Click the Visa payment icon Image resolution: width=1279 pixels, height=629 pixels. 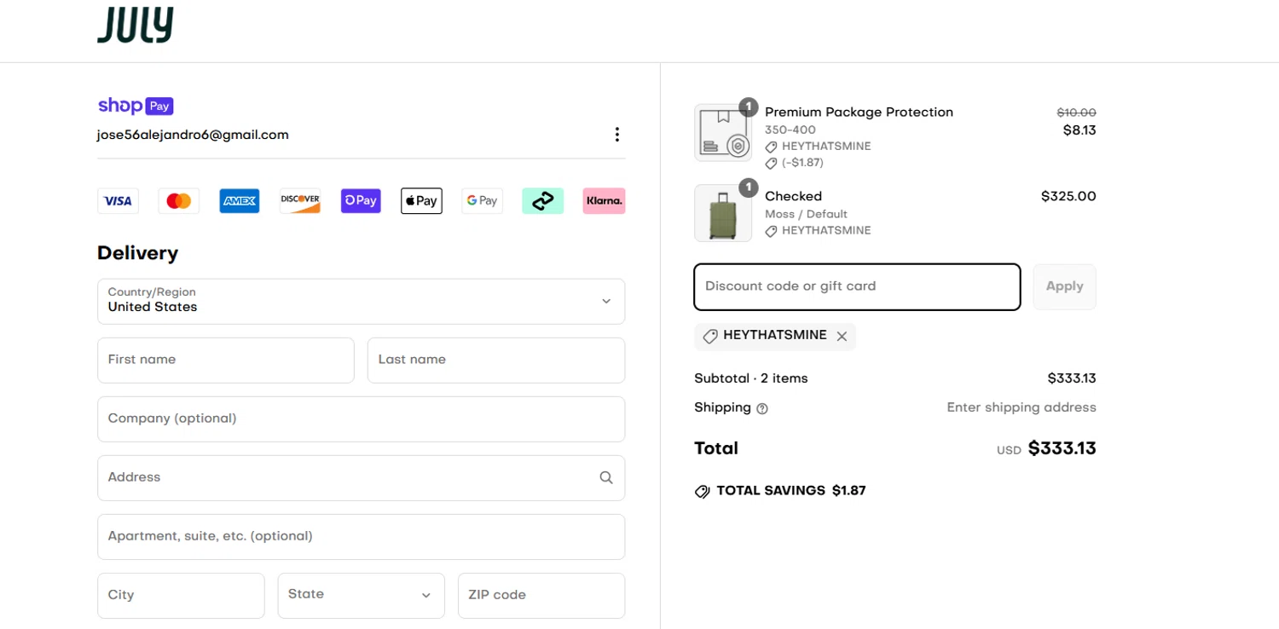tap(119, 201)
